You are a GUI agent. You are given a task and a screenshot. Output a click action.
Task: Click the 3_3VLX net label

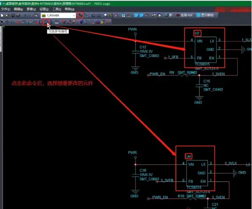[231, 163]
